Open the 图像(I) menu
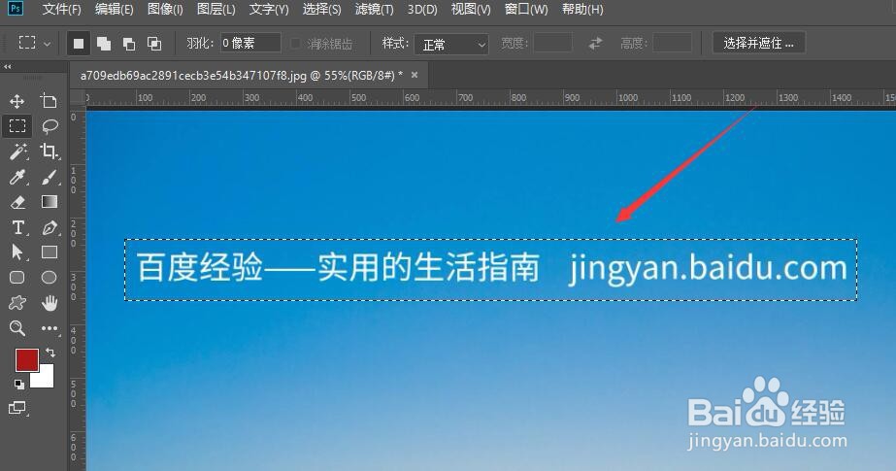896x471 pixels. pyautogui.click(x=165, y=9)
